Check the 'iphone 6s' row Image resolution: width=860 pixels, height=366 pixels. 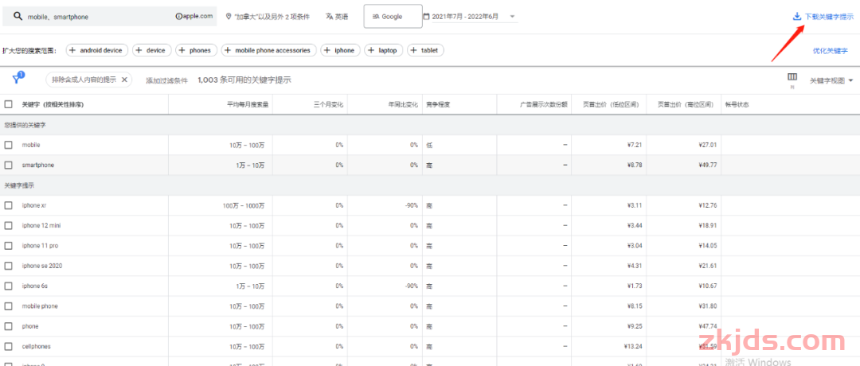pos(8,286)
